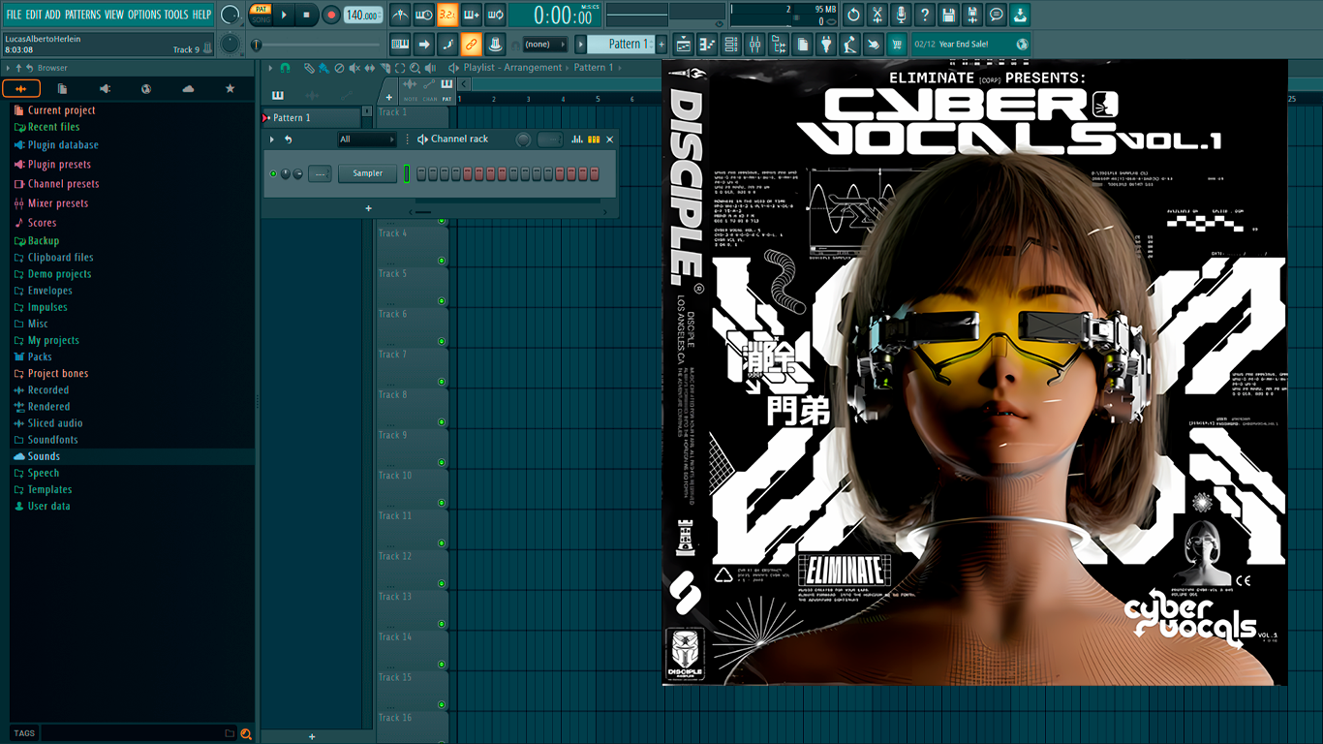Open the Mixer view icon
The width and height of the screenshot is (1323, 744).
(755, 44)
